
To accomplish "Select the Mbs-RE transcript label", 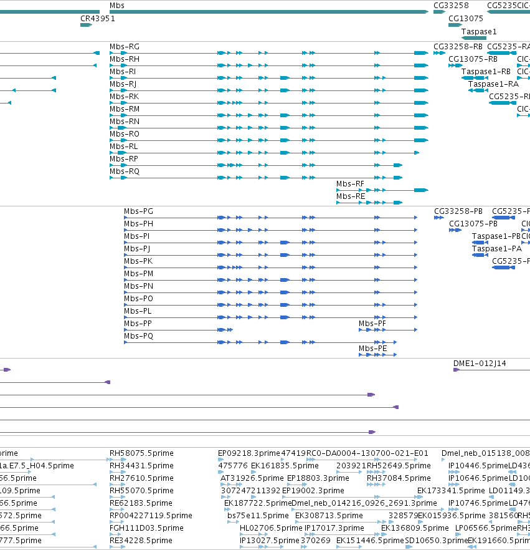I will tap(351, 196).
